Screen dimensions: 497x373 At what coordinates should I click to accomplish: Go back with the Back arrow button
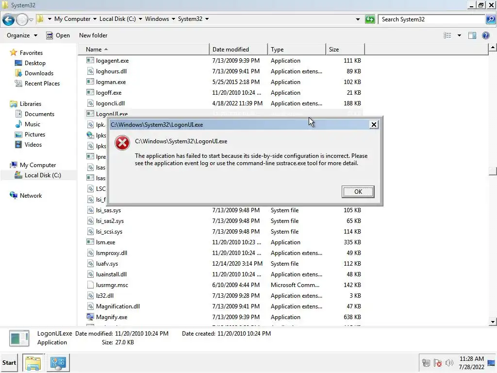point(9,19)
